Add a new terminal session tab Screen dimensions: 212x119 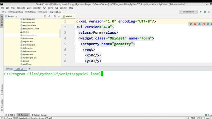29,69
